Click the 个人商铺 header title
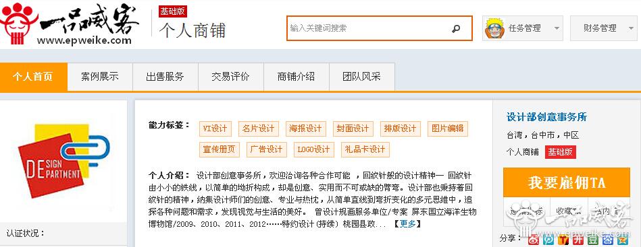Viewport: 641px width, 247px height. coord(192,30)
